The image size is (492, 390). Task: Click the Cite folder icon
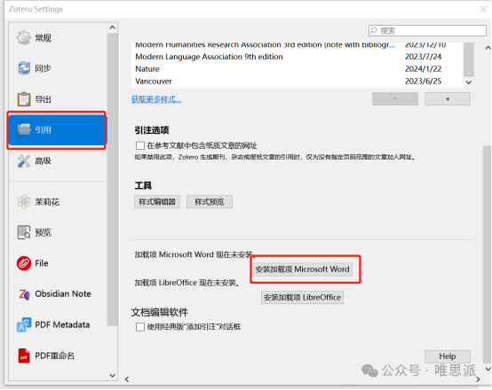tap(24, 129)
